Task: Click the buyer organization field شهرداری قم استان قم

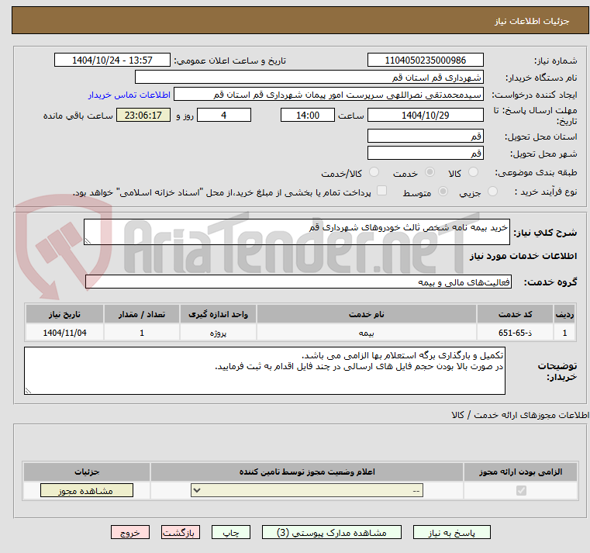Action: [309, 77]
